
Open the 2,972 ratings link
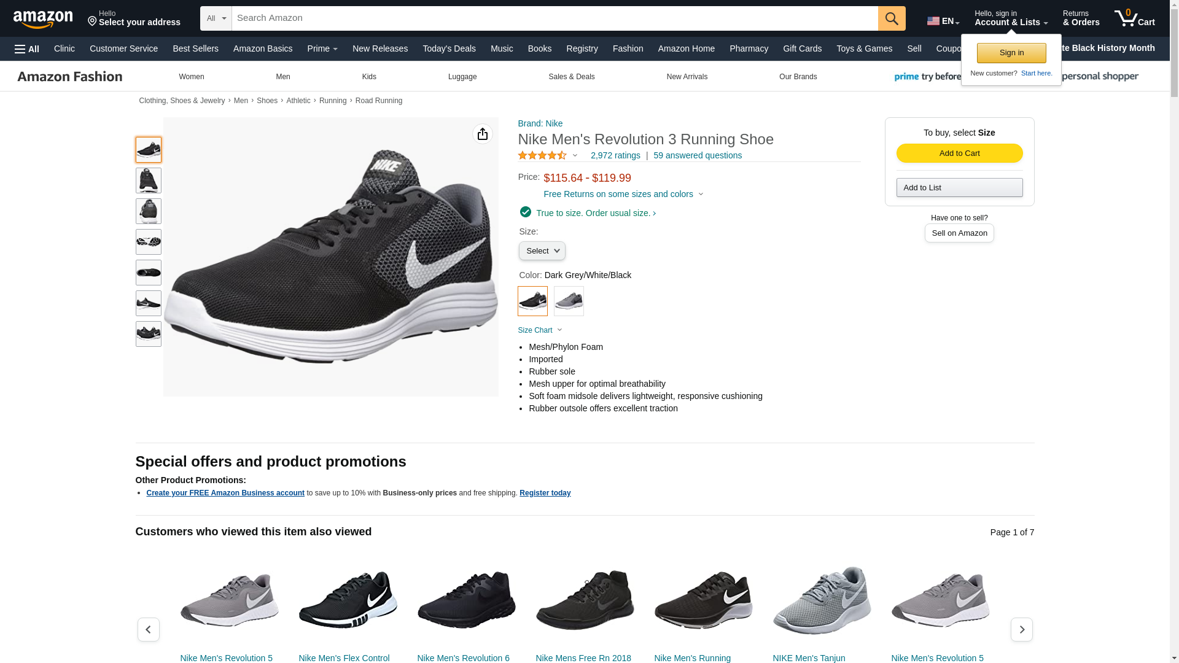click(615, 155)
